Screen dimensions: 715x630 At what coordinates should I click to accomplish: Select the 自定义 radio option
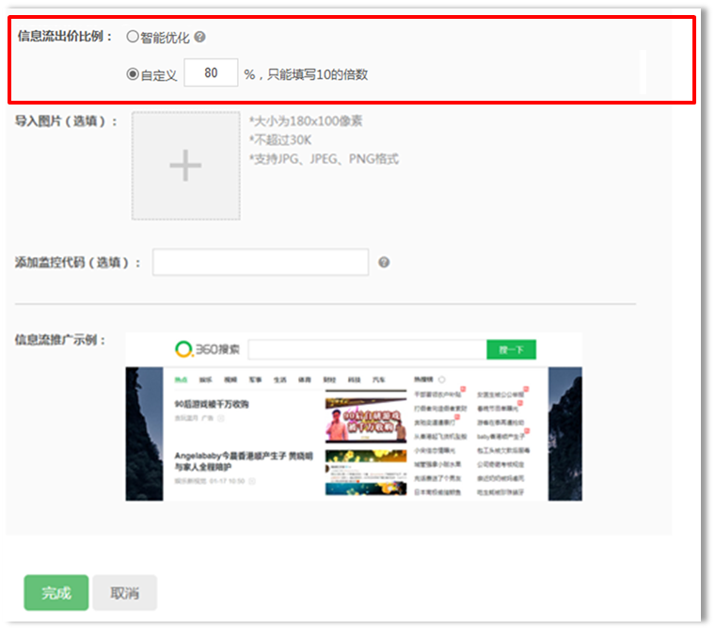click(133, 74)
